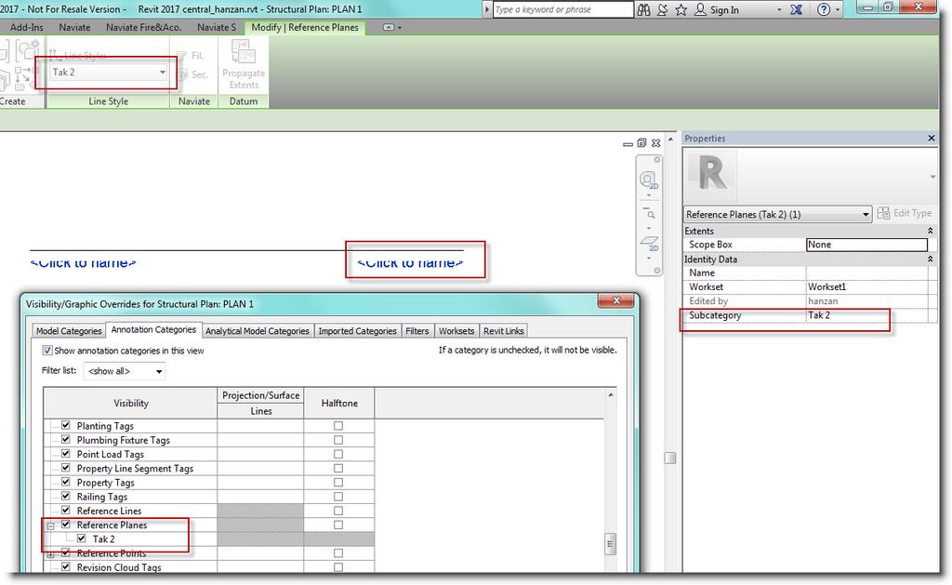Expand the arrow below the steering wheel icon
Image resolution: width=952 pixels, height=585 pixels.
(x=648, y=195)
